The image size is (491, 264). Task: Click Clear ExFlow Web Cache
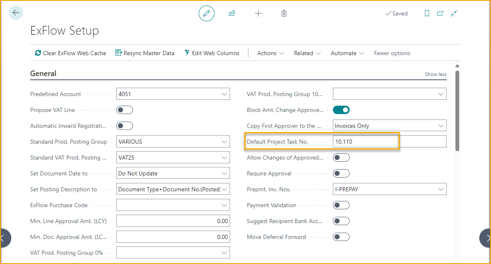click(70, 53)
